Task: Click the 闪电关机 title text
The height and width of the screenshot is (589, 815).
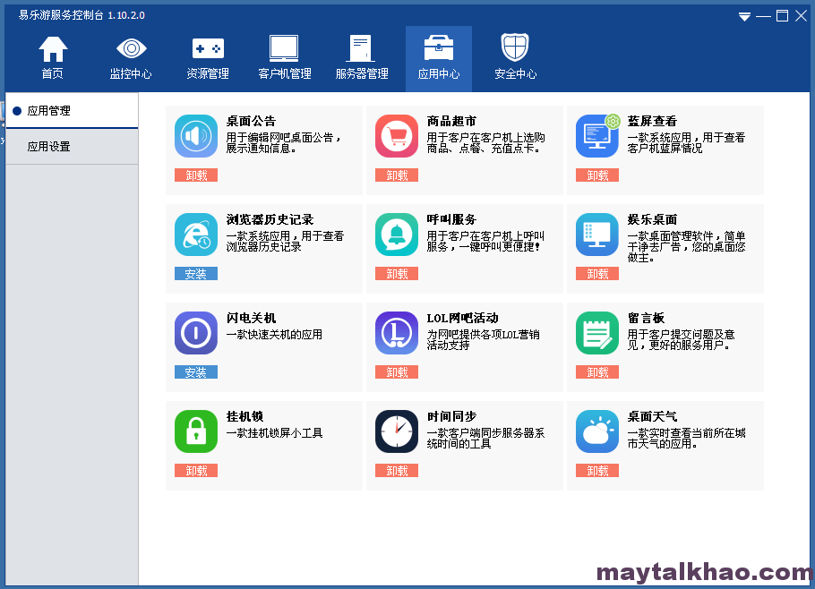Action: pyautogui.click(x=251, y=318)
